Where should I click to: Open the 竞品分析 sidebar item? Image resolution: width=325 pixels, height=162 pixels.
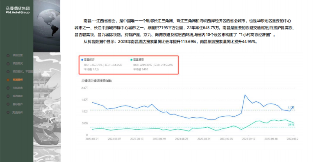tap(18, 112)
